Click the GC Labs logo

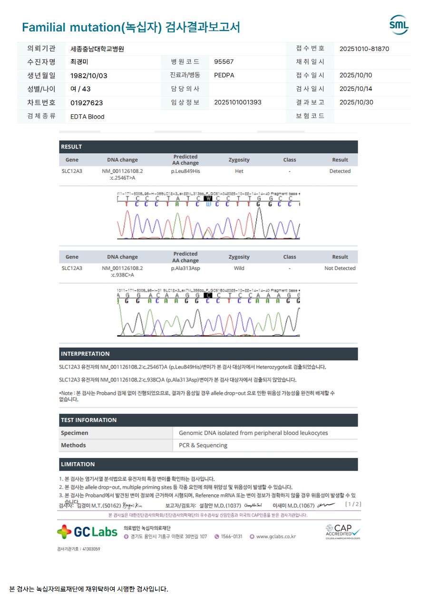tap(87, 532)
